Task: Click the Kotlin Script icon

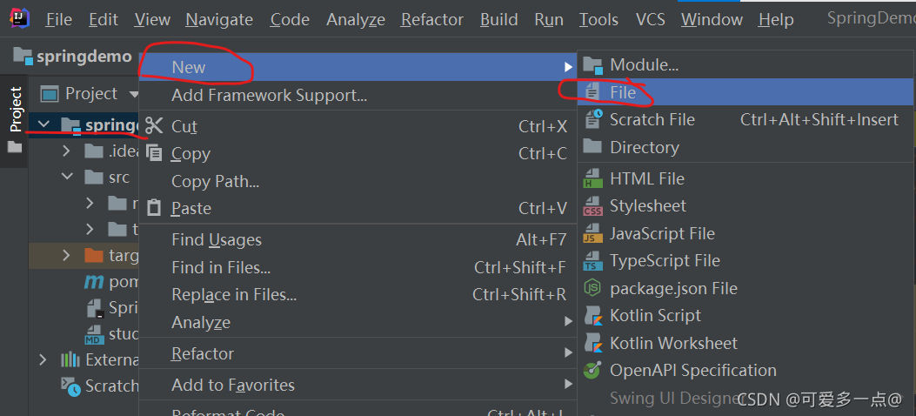Action: 592,315
